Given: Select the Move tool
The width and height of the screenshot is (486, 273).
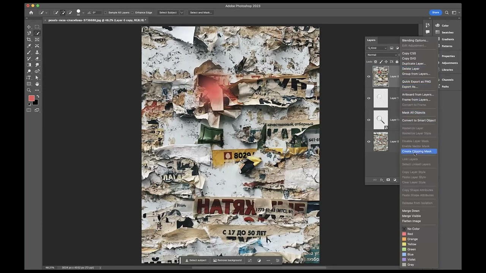Looking at the screenshot, I should pyautogui.click(x=29, y=27).
